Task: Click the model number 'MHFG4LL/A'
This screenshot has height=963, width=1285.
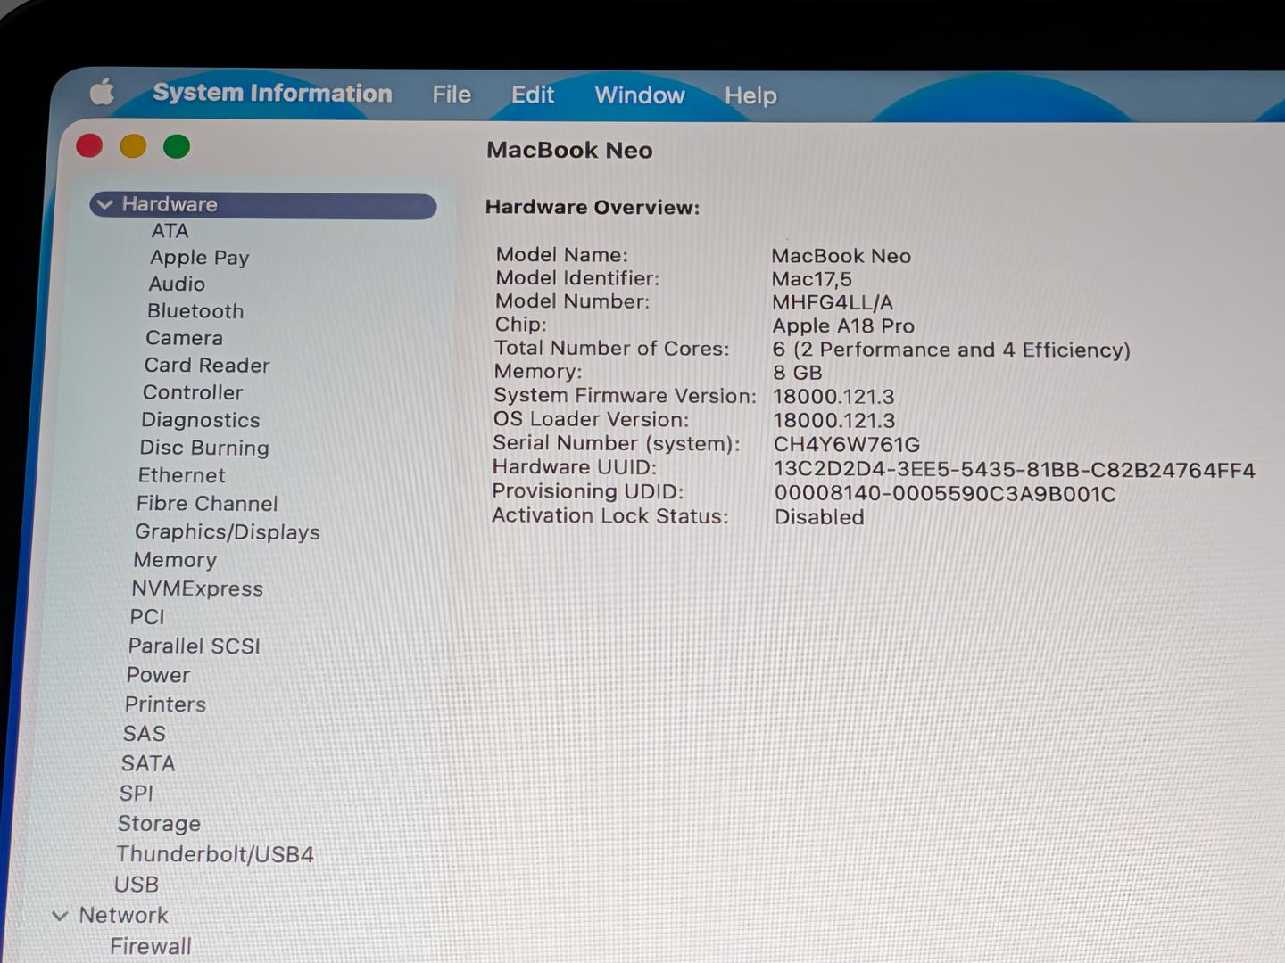Action: tap(833, 302)
